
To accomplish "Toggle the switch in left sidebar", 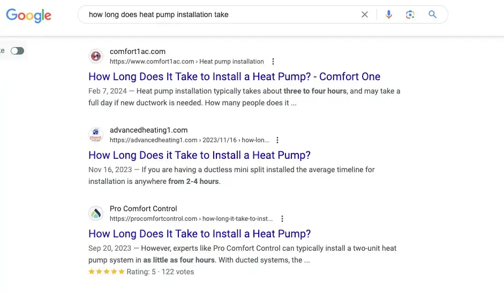I will (x=17, y=51).
